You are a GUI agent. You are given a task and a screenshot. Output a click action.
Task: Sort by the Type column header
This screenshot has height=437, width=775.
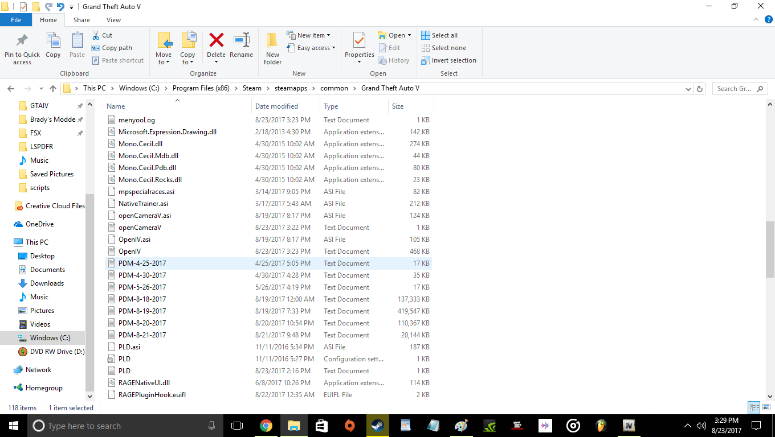(x=354, y=106)
